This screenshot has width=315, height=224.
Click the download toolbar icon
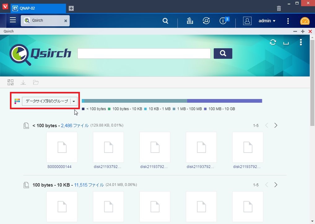[x=23, y=82]
